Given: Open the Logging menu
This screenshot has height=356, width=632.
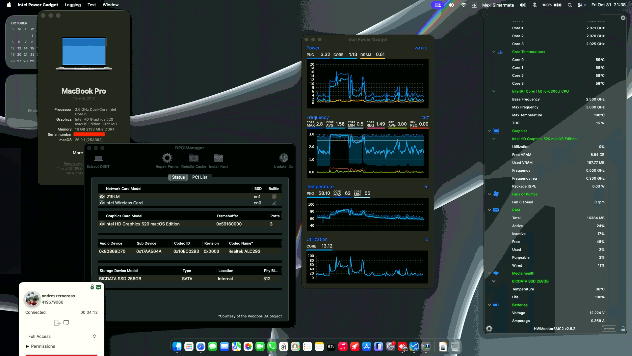Looking at the screenshot, I should click(73, 5).
